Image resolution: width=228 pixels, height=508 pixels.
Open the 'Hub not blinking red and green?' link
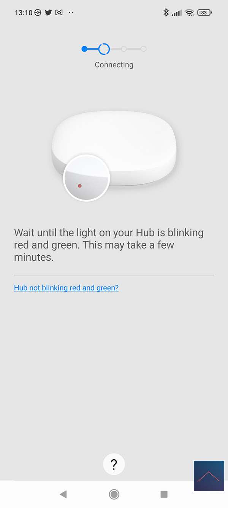[x=66, y=288]
